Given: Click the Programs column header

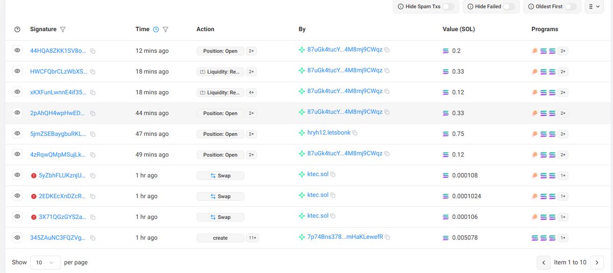Looking at the screenshot, I should click(545, 30).
